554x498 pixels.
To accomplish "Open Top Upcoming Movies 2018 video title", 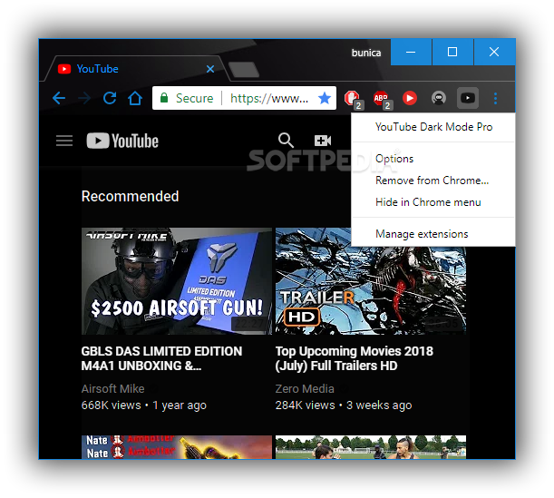I will (x=354, y=358).
